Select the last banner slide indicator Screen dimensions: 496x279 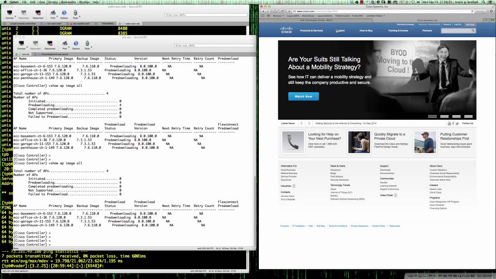coord(468,116)
